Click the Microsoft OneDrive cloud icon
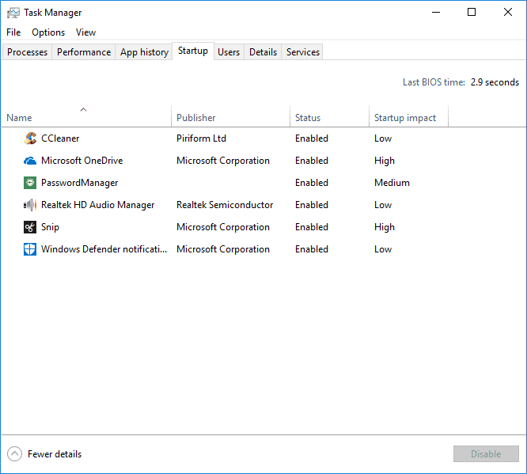527x474 pixels. tap(30, 161)
